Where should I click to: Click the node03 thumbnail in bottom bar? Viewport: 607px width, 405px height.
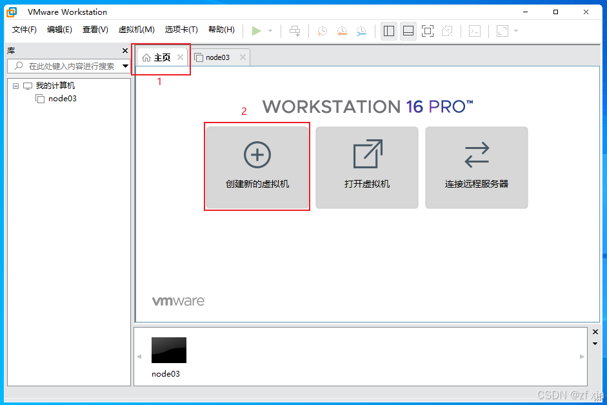pyautogui.click(x=169, y=350)
